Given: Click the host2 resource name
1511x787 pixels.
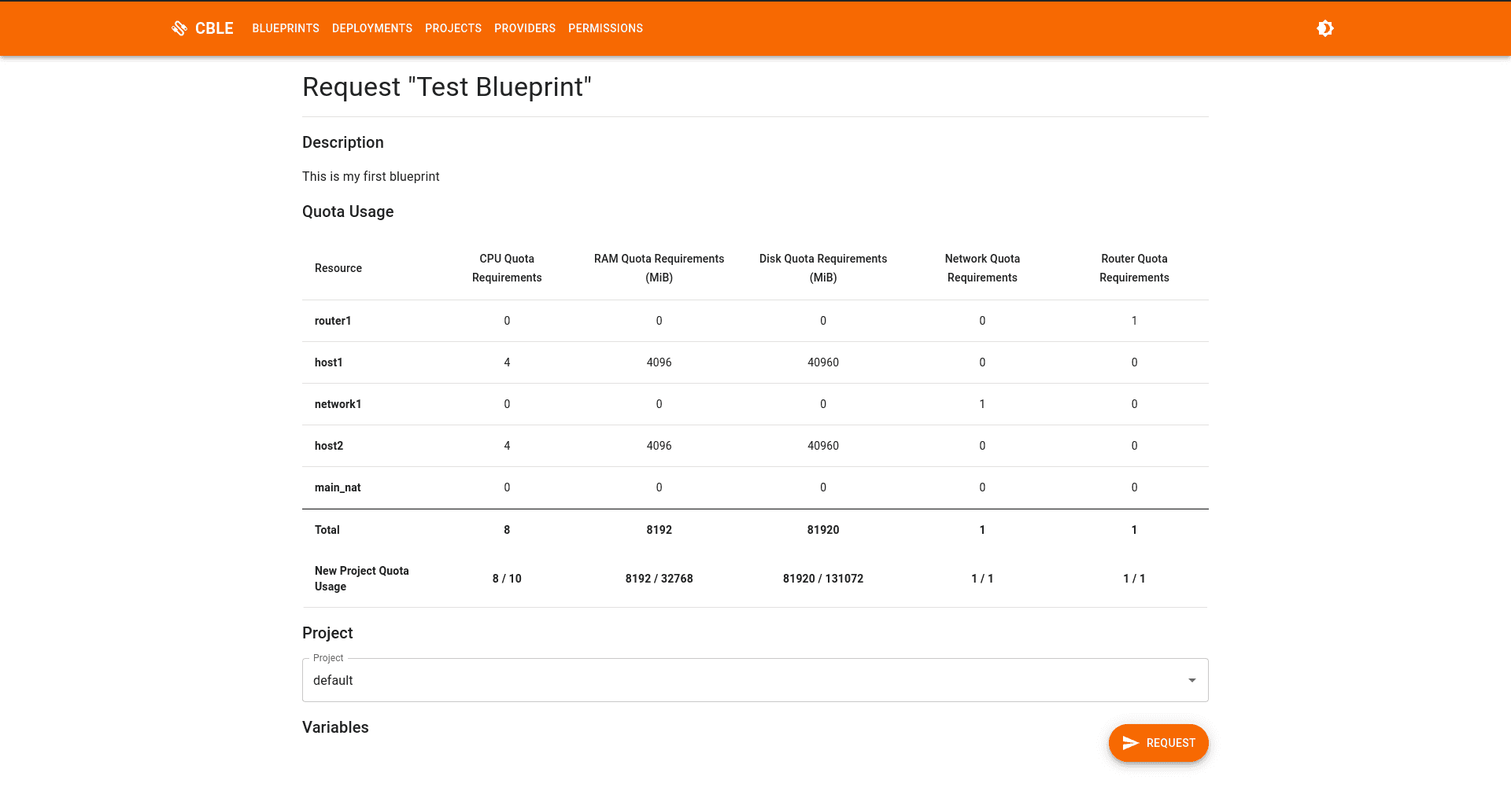Looking at the screenshot, I should point(329,446).
